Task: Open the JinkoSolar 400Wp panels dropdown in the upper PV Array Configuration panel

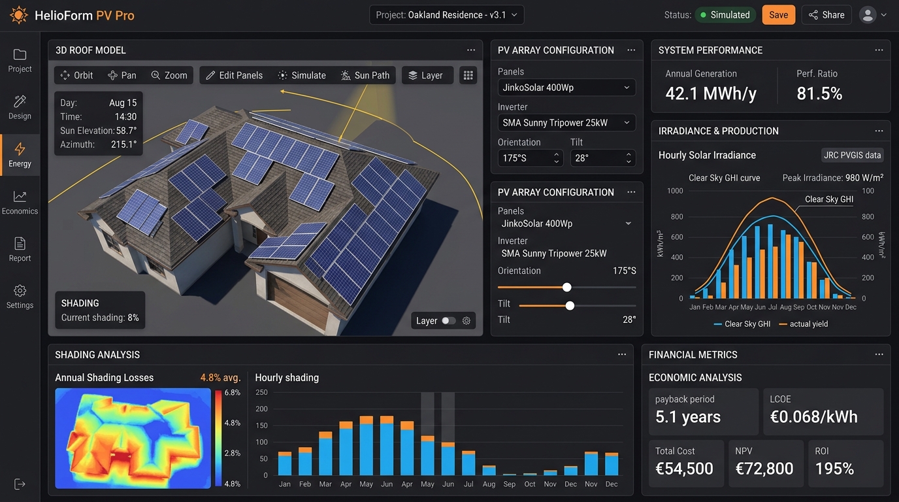Action: coord(566,87)
